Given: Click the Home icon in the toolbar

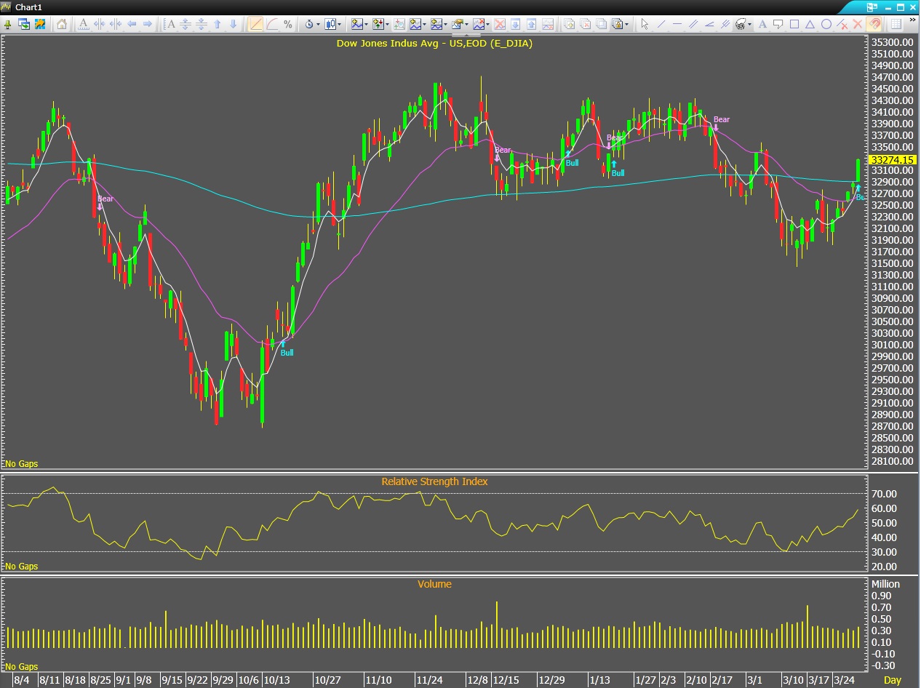Looking at the screenshot, I should pyautogui.click(x=61, y=24).
